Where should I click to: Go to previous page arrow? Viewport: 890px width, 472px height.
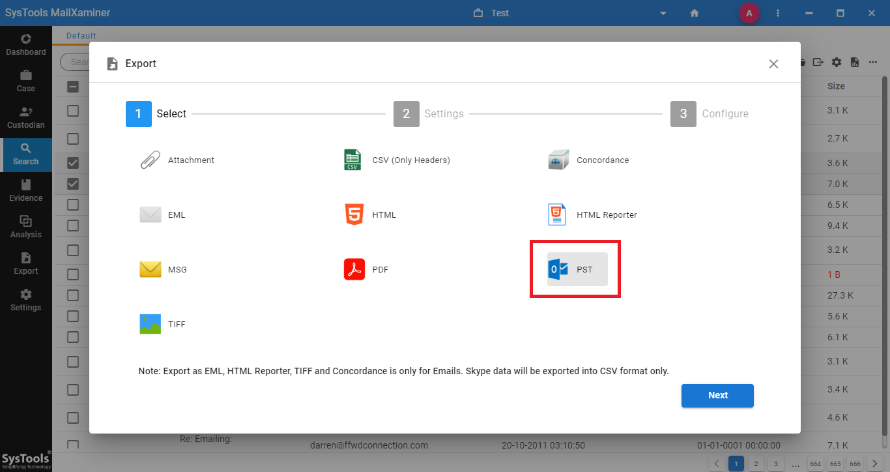[717, 464]
